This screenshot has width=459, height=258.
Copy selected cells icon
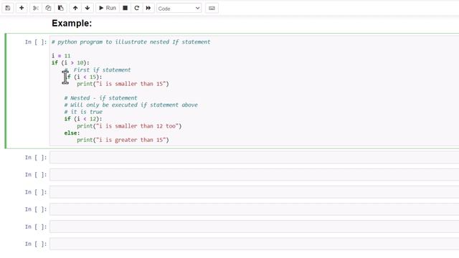[x=48, y=8]
